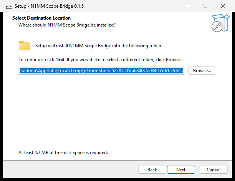The image size is (235, 181).
Task: Close the setup window
Action: pyautogui.click(x=223, y=6)
